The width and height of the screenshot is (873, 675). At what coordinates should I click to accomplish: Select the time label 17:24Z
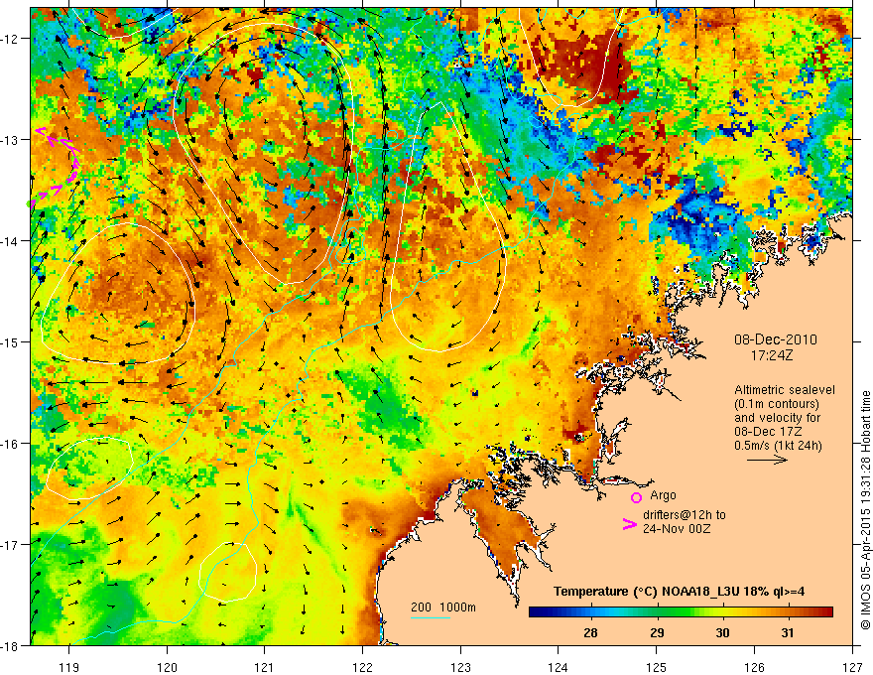pos(771,355)
